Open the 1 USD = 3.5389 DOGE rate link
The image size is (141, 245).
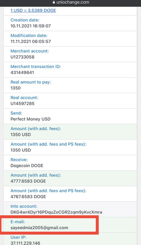click(33, 10)
